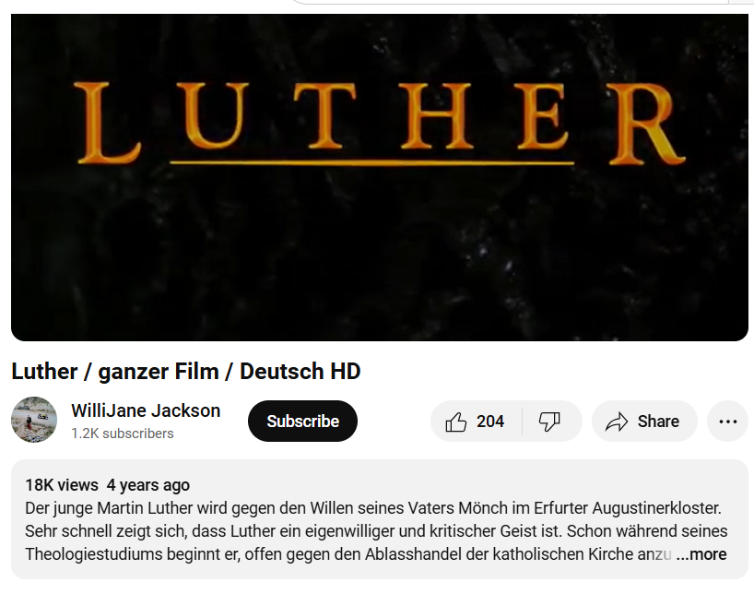Subscribe to WilliJane Jackson channel

(302, 422)
